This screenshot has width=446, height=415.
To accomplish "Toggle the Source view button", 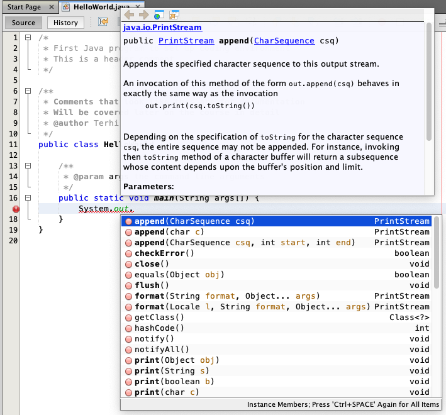I will 24,23.
